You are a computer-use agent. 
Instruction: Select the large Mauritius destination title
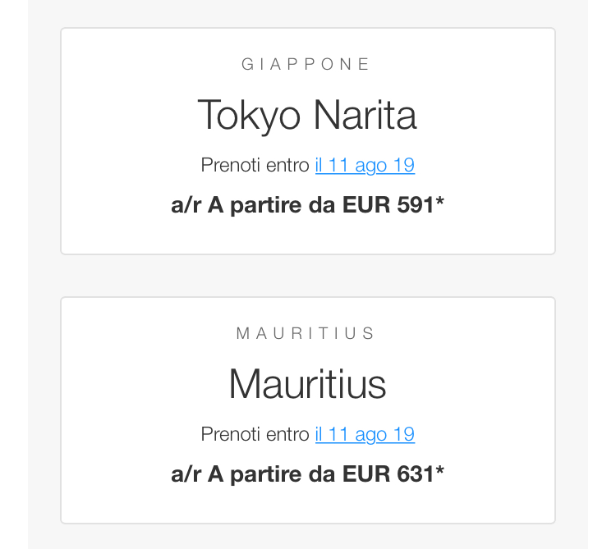pyautogui.click(x=307, y=385)
